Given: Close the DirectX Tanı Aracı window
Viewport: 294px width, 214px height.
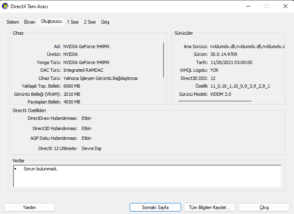Looking at the screenshot, I should click(x=285, y=6).
